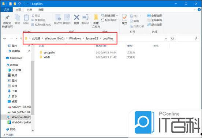Screen dimensions: 202x138
Task: Click Windows in address breadcrumb
Action: (x=75, y=38)
